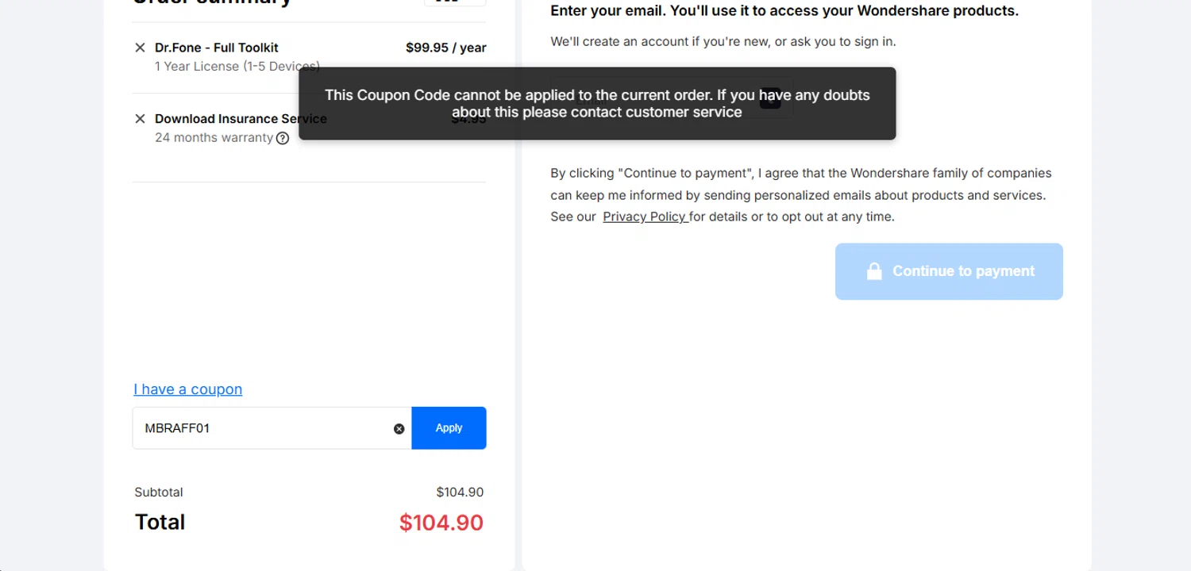Viewport: 1191px width, 571px height.
Task: Click the red Total price $104.90
Action: point(441,523)
